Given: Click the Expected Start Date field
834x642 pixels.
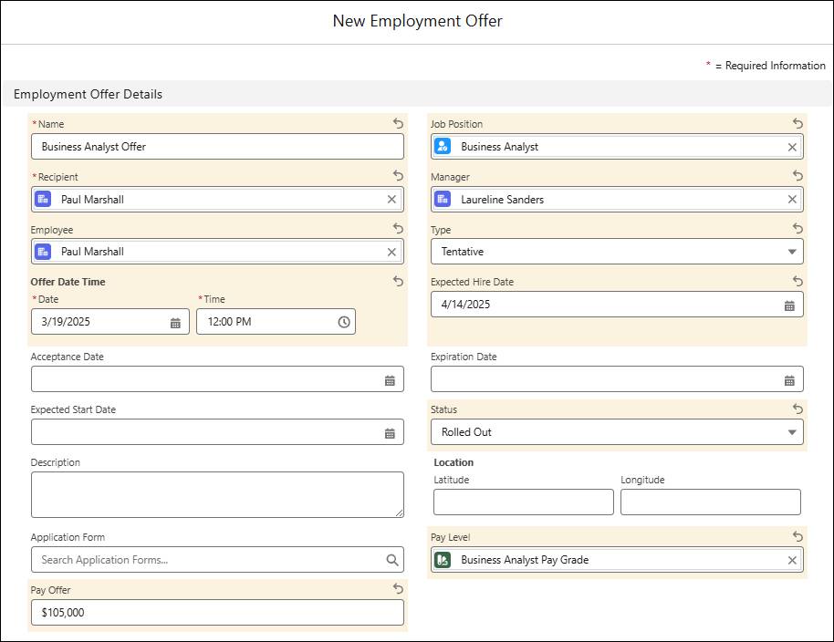Looking at the screenshot, I should pos(217,431).
